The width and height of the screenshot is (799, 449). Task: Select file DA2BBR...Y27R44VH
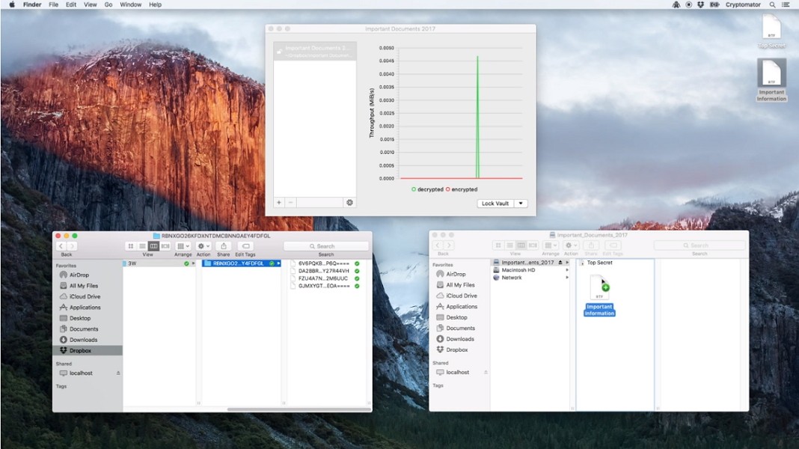click(x=324, y=271)
